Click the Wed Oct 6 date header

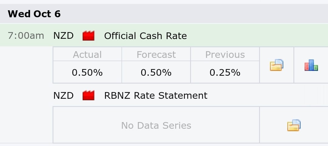(x=34, y=14)
